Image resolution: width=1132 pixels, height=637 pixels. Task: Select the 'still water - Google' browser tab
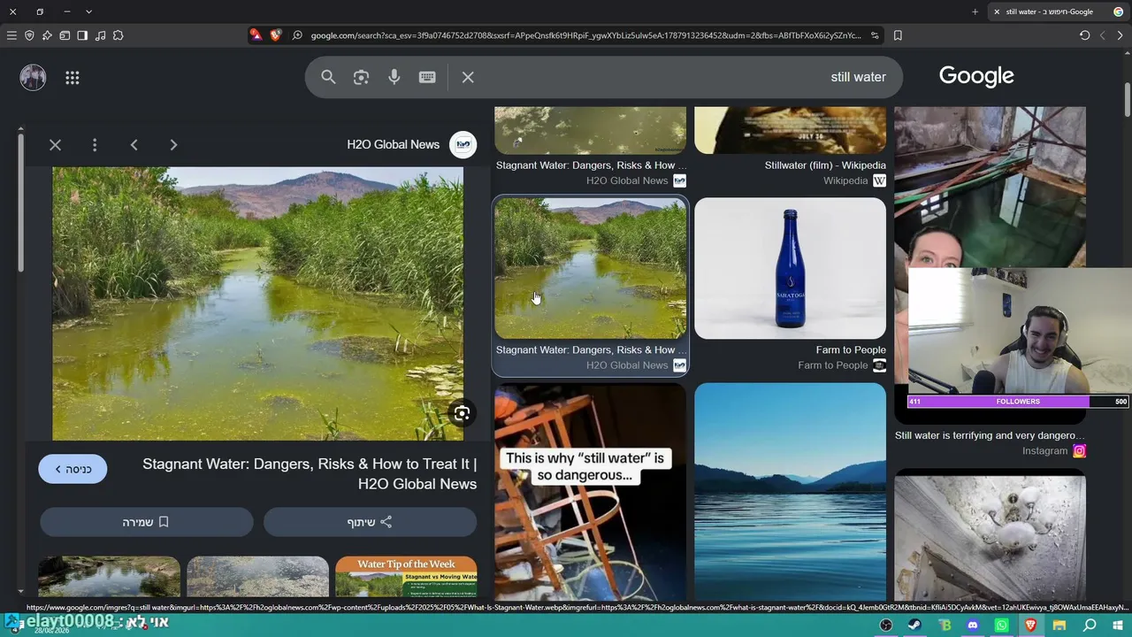(x=1057, y=12)
